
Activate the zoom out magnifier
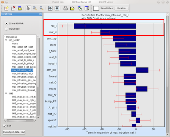click(42, 8)
